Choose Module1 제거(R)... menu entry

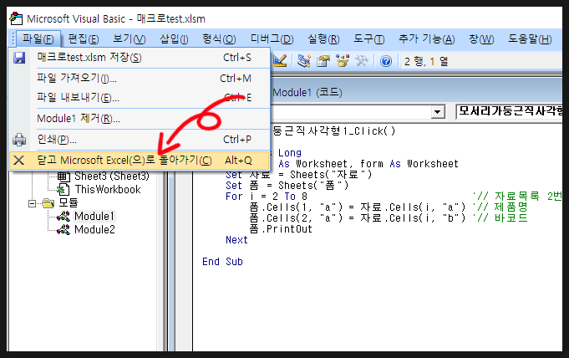tap(140, 119)
